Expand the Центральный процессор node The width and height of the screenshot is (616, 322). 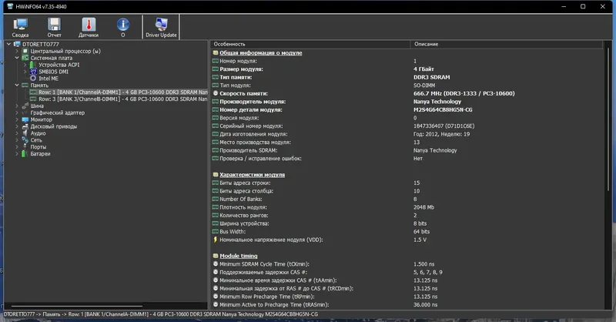pyautogui.click(x=17, y=51)
